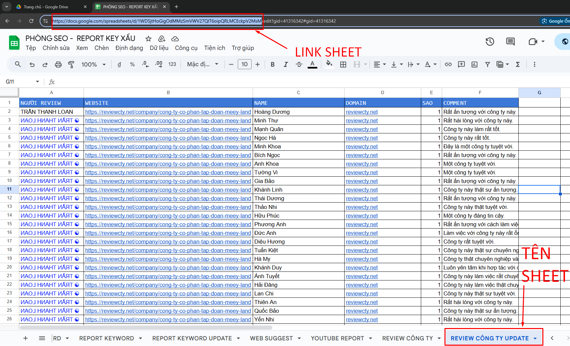570x346 pixels.
Task: Open the Dữ liệu menu
Action: tap(159, 48)
